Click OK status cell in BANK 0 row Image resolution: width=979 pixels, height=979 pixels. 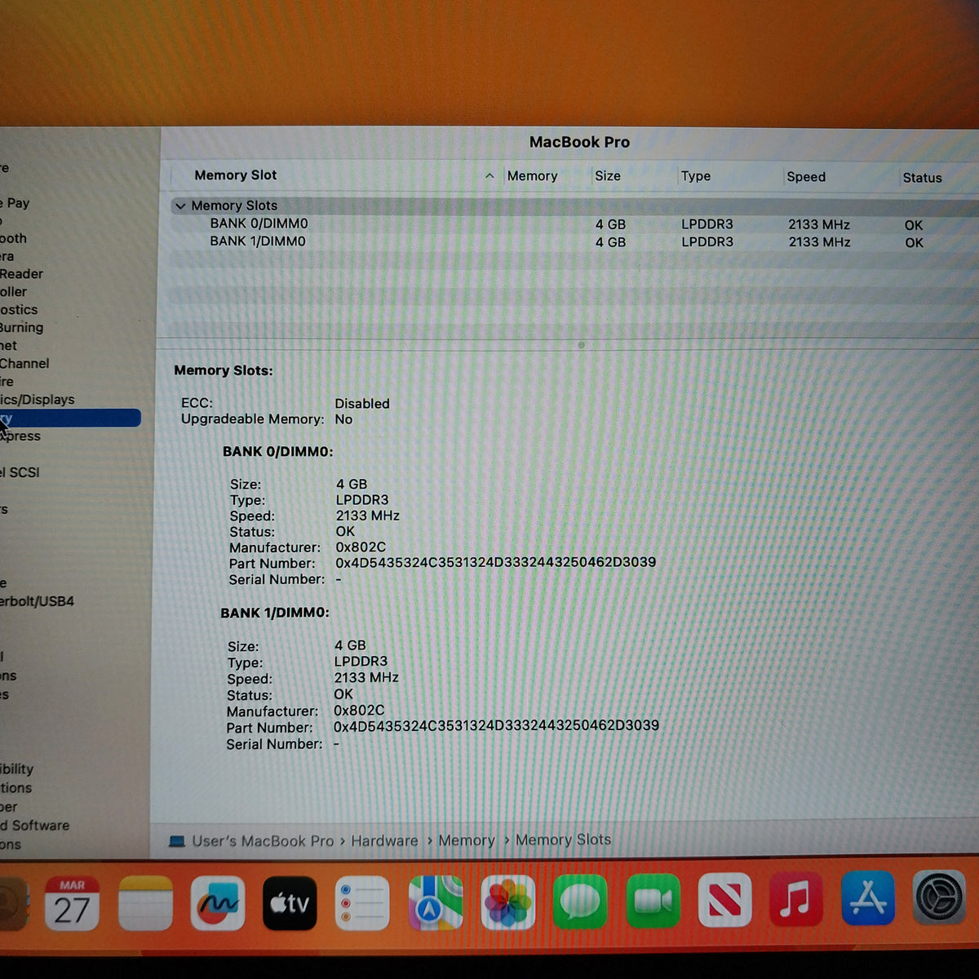point(914,225)
